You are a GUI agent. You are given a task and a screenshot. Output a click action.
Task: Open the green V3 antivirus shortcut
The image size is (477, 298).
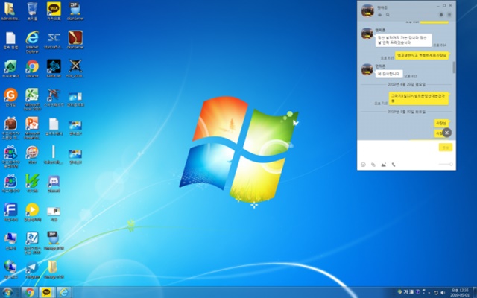point(32,184)
